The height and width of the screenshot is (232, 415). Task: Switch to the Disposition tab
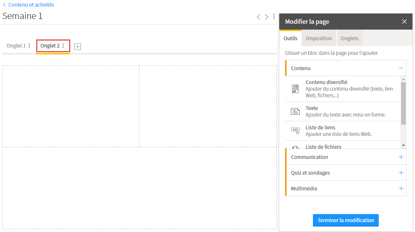pos(319,38)
